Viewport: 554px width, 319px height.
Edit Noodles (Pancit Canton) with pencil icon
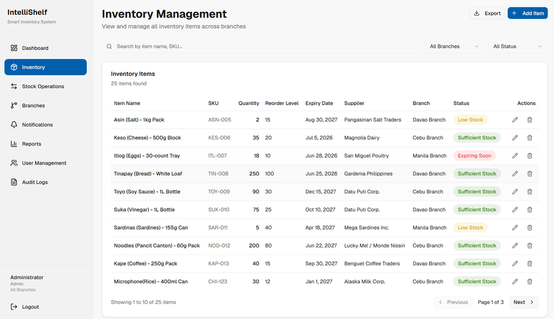[515, 246]
